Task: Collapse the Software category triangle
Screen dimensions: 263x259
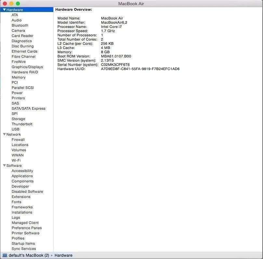Action: [x=4, y=166]
